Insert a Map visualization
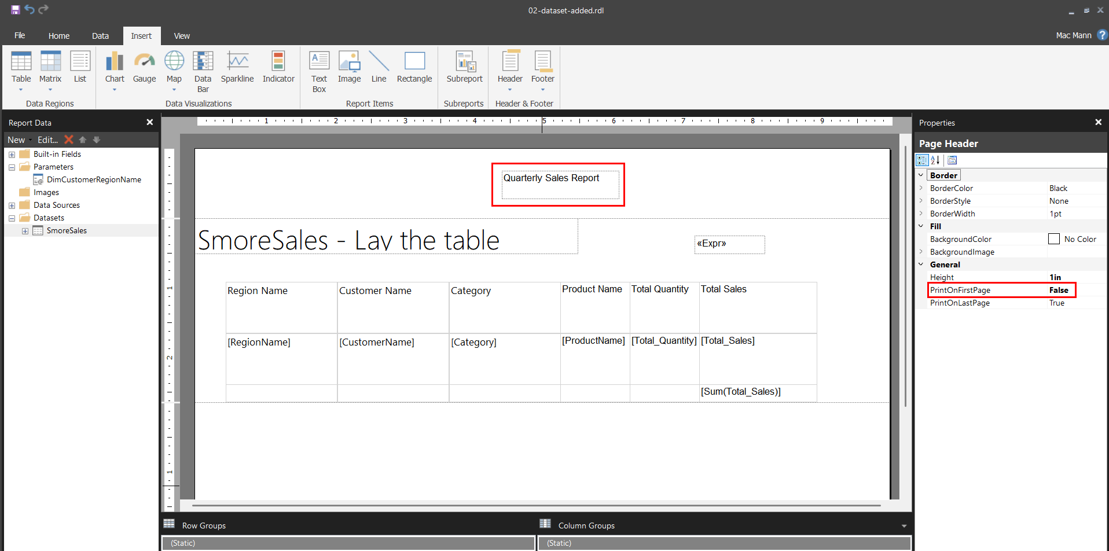This screenshot has width=1109, height=551. pos(174,71)
